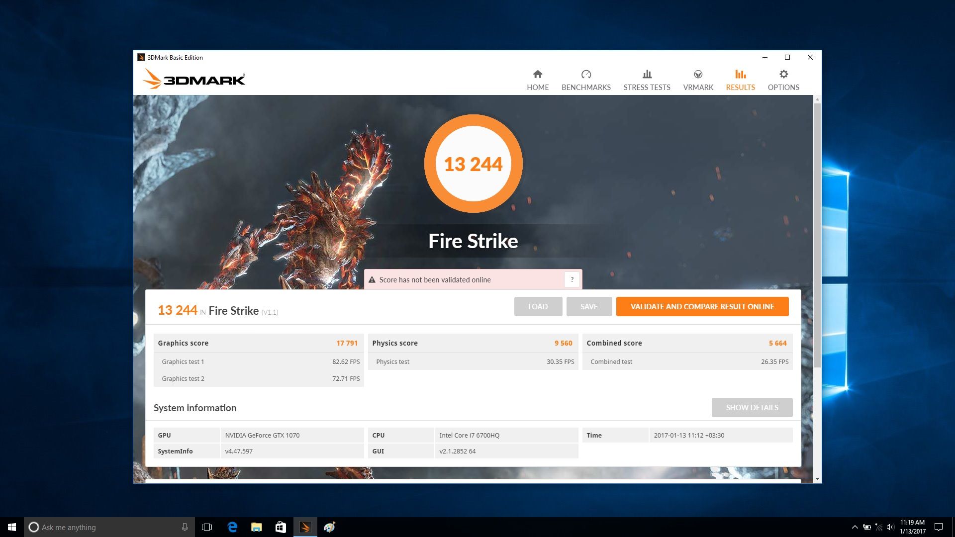The width and height of the screenshot is (955, 537).
Task: Click the SAVE button
Action: tap(589, 306)
